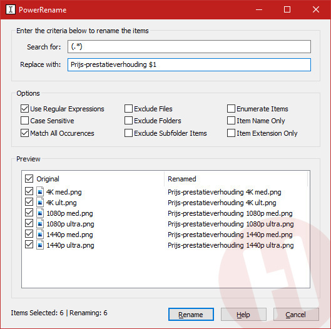Screen dimensions: 331x329
Task: Click the PowerRename app icon in title bar
Action: click(11, 10)
